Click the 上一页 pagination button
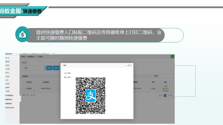The width and height of the screenshot is (223, 125). click(x=160, y=95)
